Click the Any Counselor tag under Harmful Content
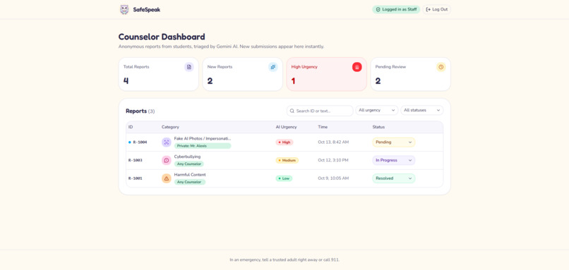Screen dimensions: 569x270 click(190, 182)
